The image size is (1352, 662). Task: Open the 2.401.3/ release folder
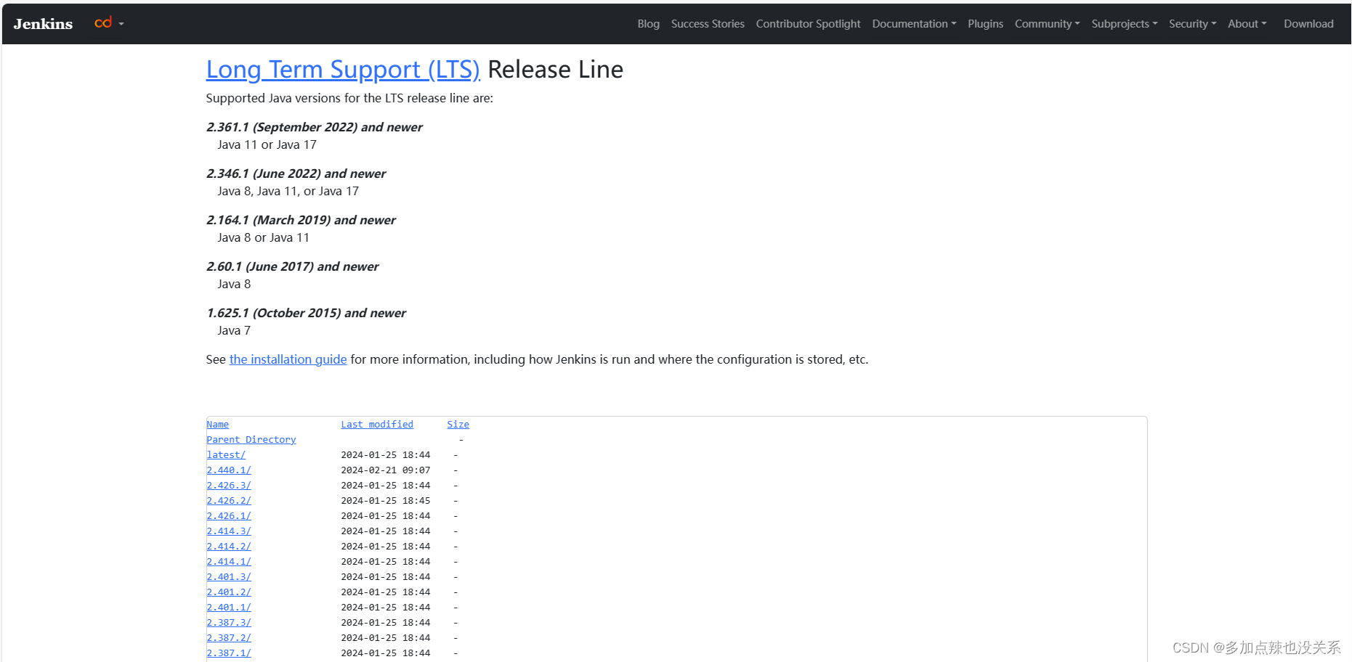click(229, 577)
